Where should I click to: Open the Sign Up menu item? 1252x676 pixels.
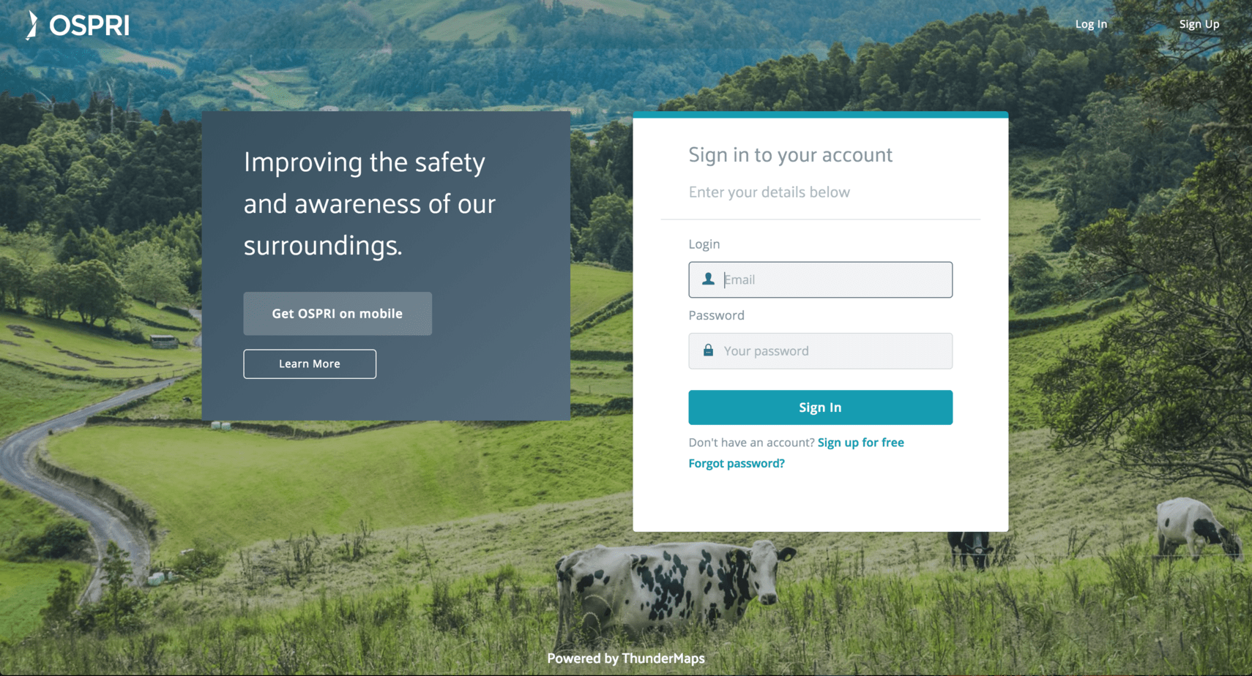click(x=1199, y=24)
